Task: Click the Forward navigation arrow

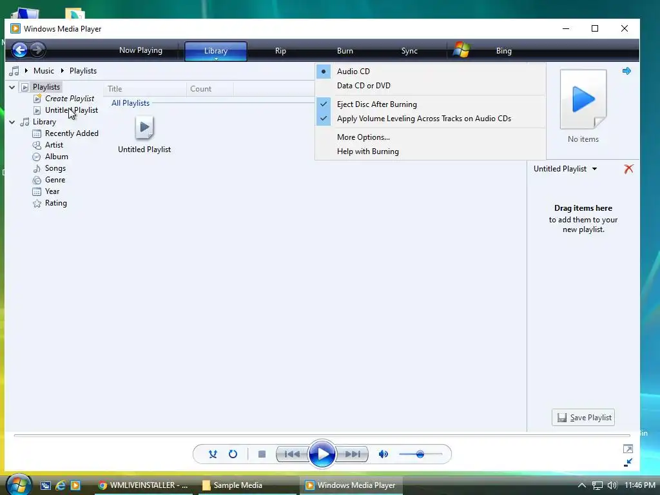Action: point(37,50)
